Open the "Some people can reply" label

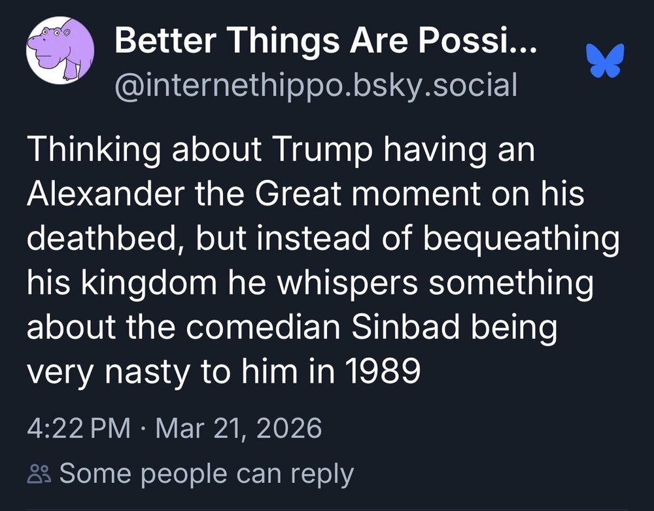207,474
